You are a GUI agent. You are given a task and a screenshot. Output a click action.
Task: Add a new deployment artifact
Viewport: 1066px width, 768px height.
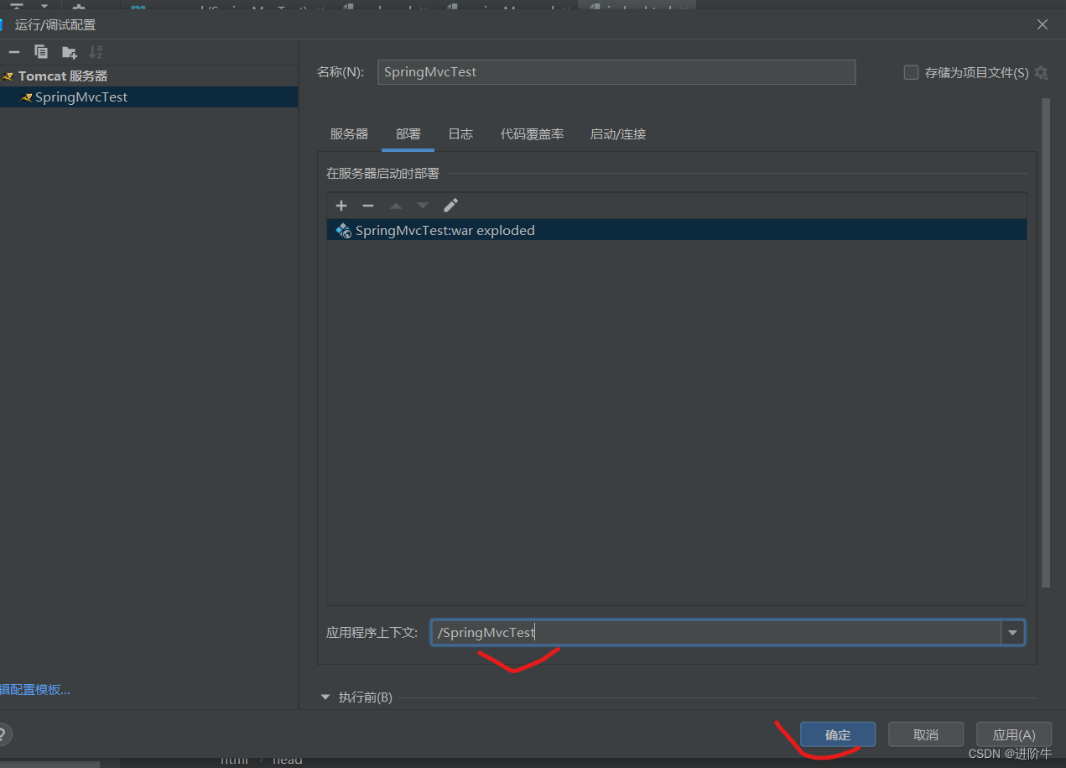(341, 206)
